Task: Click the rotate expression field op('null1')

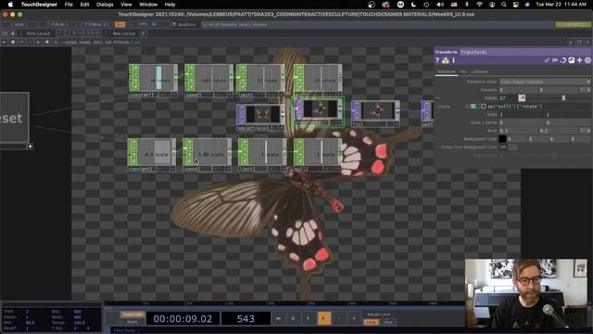Action: 539,107
